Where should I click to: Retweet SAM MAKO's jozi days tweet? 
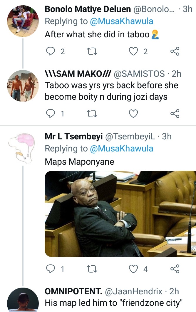tap(92, 114)
